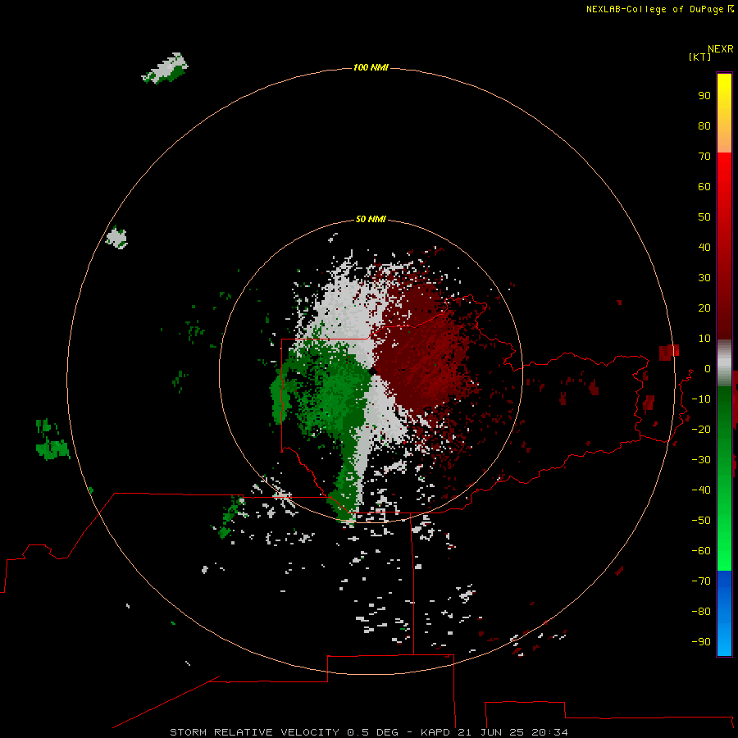Click the positive "20" scale value
The image size is (738, 738).
tap(704, 307)
